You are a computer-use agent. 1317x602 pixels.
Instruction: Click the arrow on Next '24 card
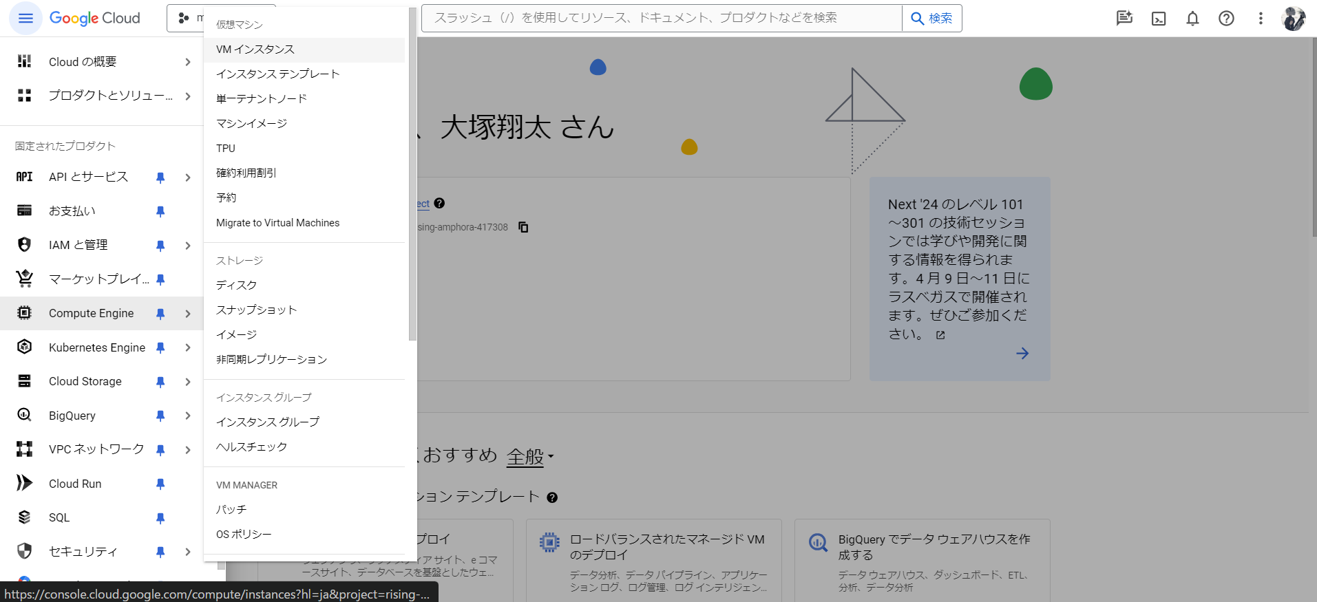(x=1022, y=353)
